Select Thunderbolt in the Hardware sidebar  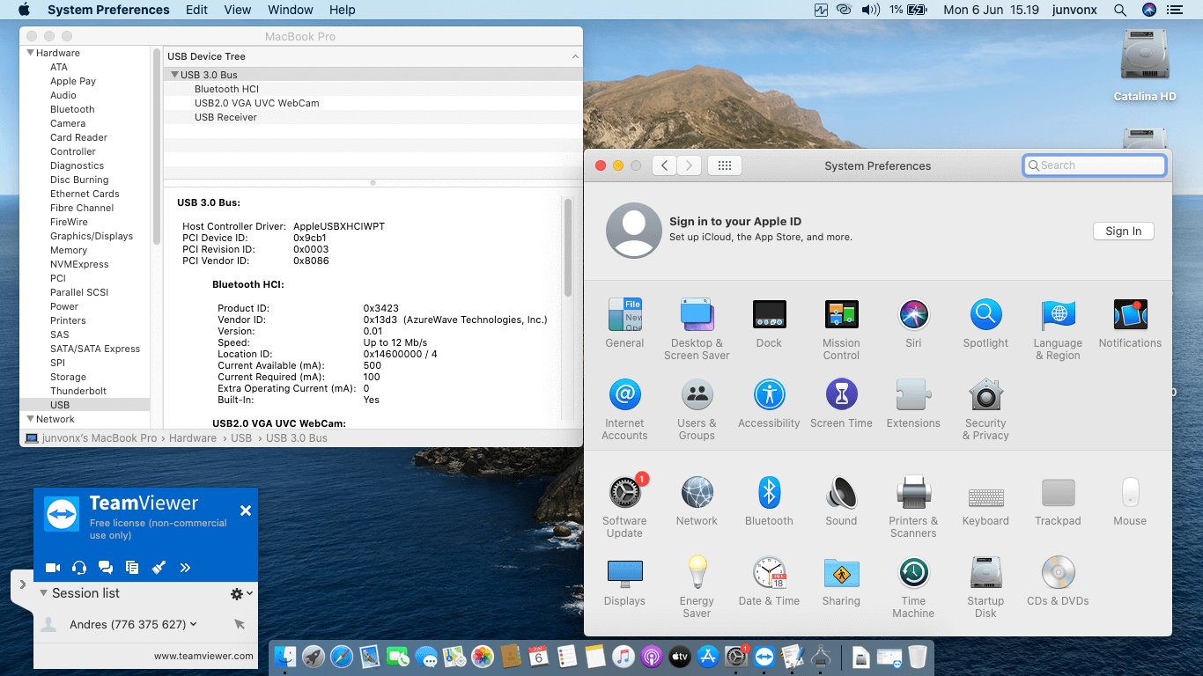78,391
